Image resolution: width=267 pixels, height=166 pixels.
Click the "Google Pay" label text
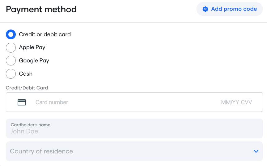(34, 61)
